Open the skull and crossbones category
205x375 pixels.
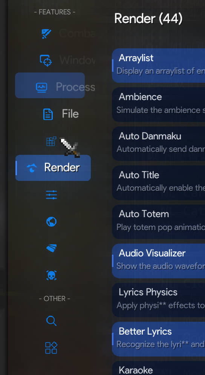51,275
